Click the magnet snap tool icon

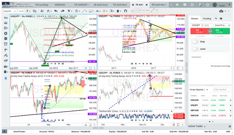point(125,11)
